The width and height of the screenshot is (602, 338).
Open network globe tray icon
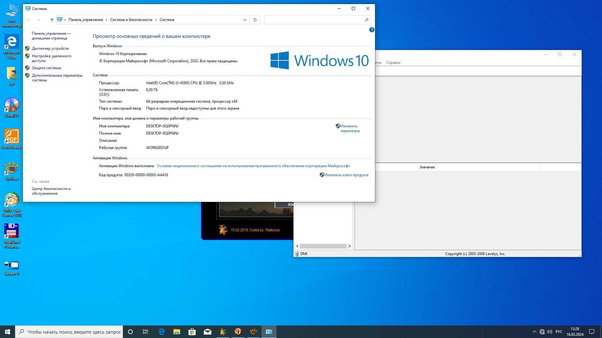[x=542, y=332]
